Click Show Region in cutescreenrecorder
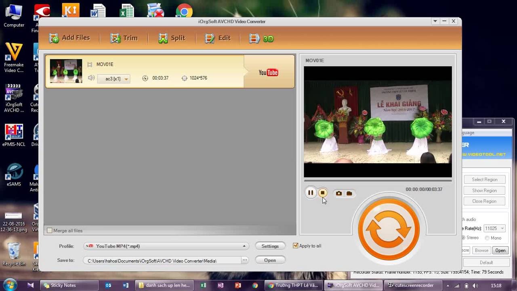Viewport: 517px width, 291px height. coord(484,190)
